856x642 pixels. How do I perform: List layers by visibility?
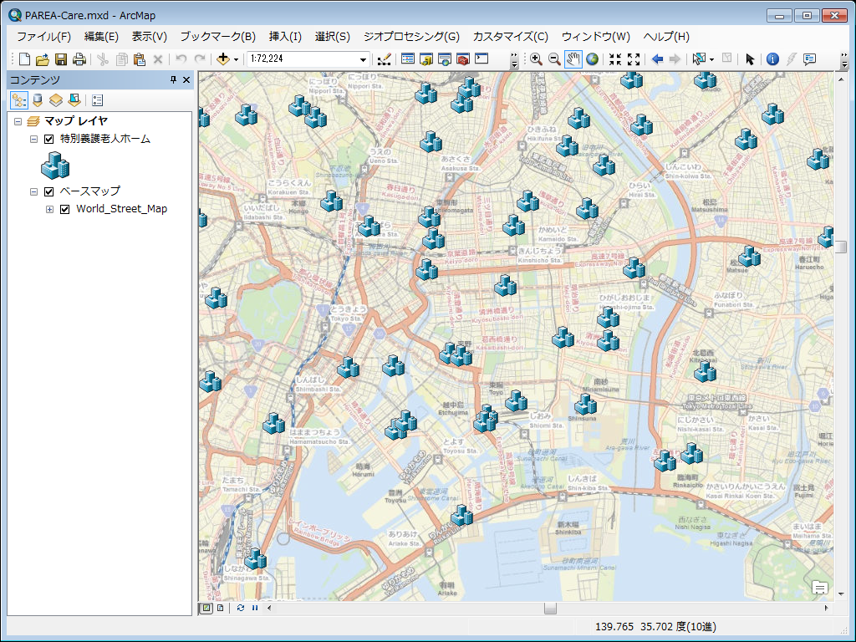point(56,100)
